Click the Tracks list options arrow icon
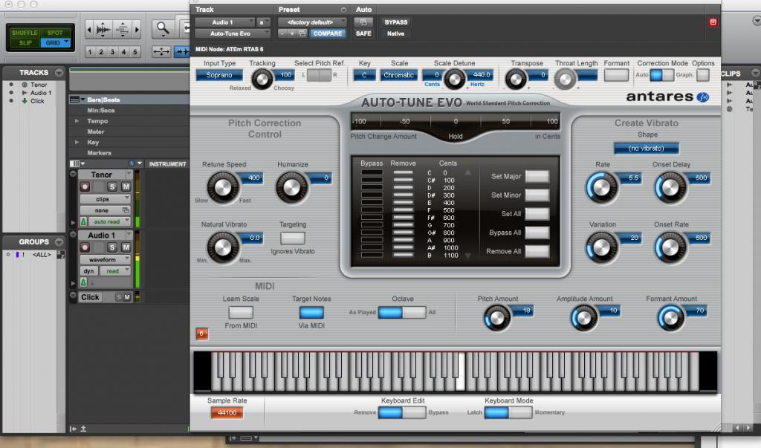761x448 pixels. 60,73
